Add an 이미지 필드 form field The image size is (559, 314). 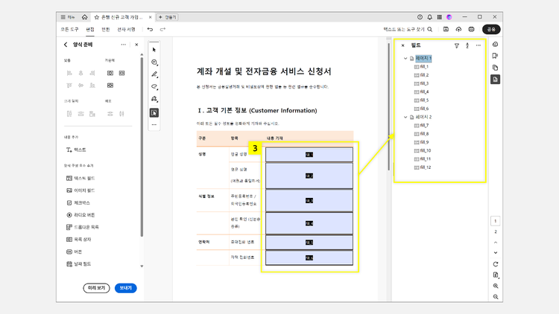(80, 190)
